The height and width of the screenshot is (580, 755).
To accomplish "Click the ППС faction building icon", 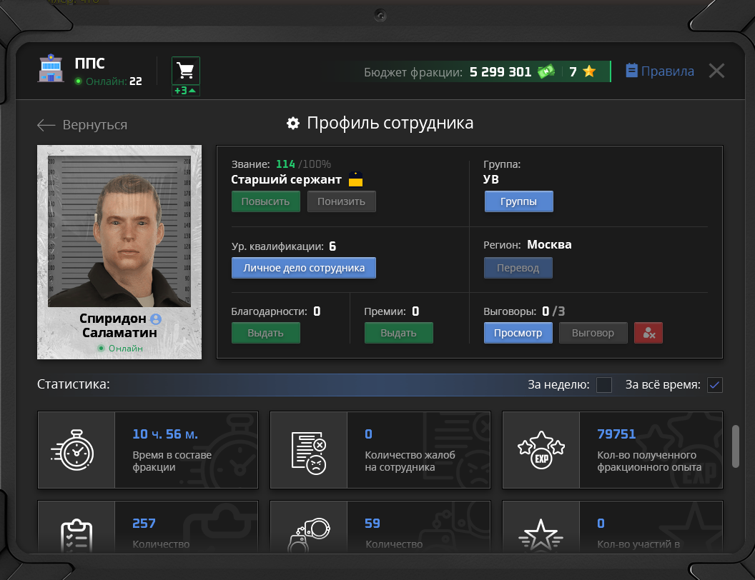I will tap(51, 69).
